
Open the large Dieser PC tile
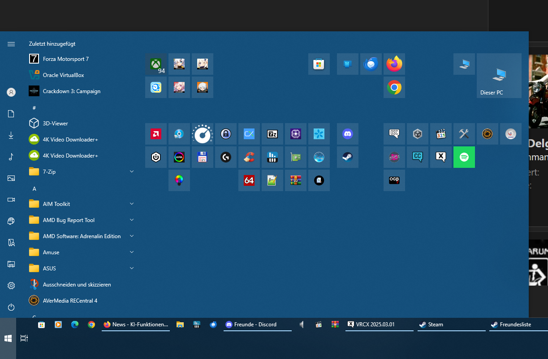[499, 76]
